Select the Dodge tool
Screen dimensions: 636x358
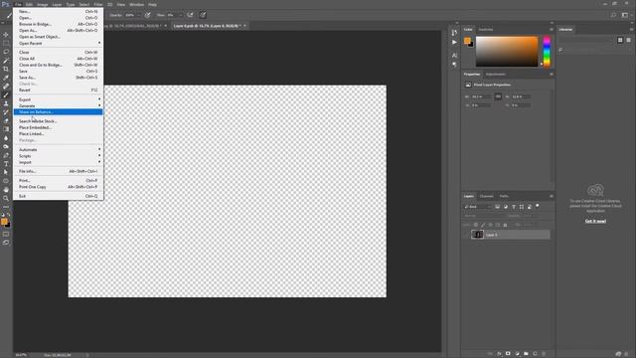(6, 146)
